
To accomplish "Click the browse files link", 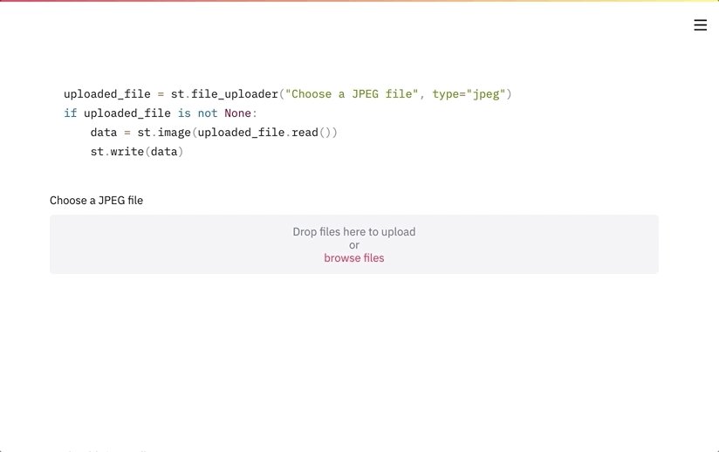I will click(354, 258).
